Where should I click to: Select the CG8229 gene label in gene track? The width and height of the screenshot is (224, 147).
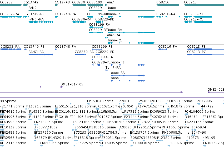tap(96, 8)
